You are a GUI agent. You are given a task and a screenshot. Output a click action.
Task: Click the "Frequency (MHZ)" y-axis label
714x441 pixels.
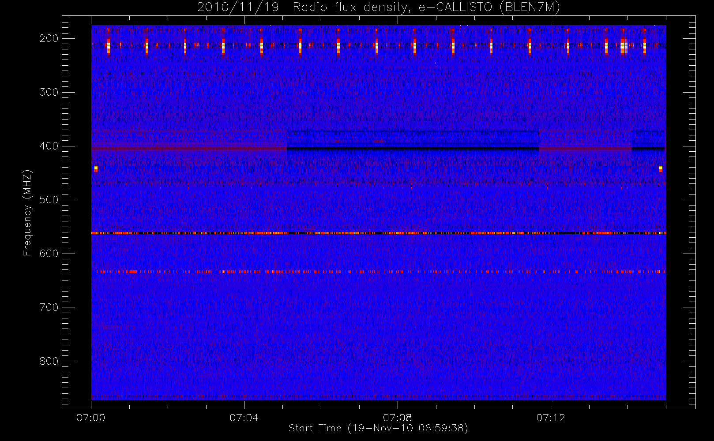click(27, 213)
